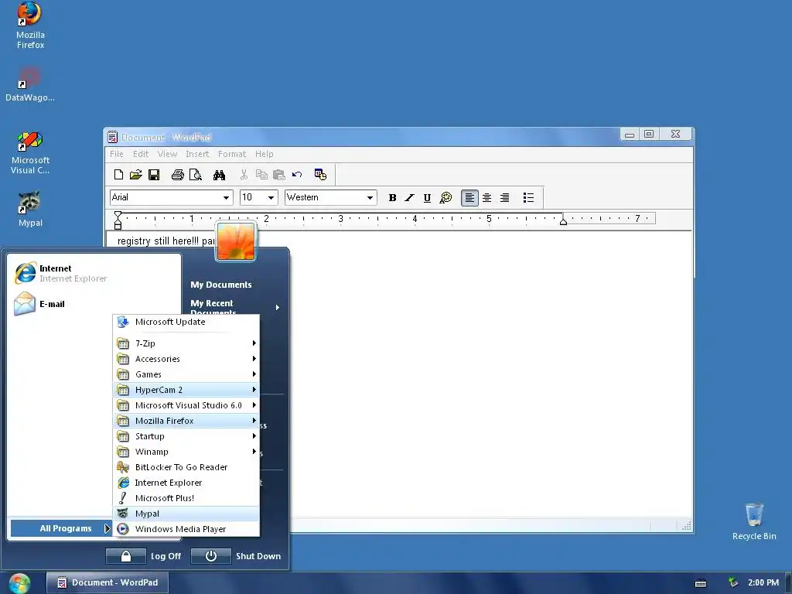Expand the HyperCam 2 folder
The width and height of the screenshot is (792, 594).
[186, 390]
